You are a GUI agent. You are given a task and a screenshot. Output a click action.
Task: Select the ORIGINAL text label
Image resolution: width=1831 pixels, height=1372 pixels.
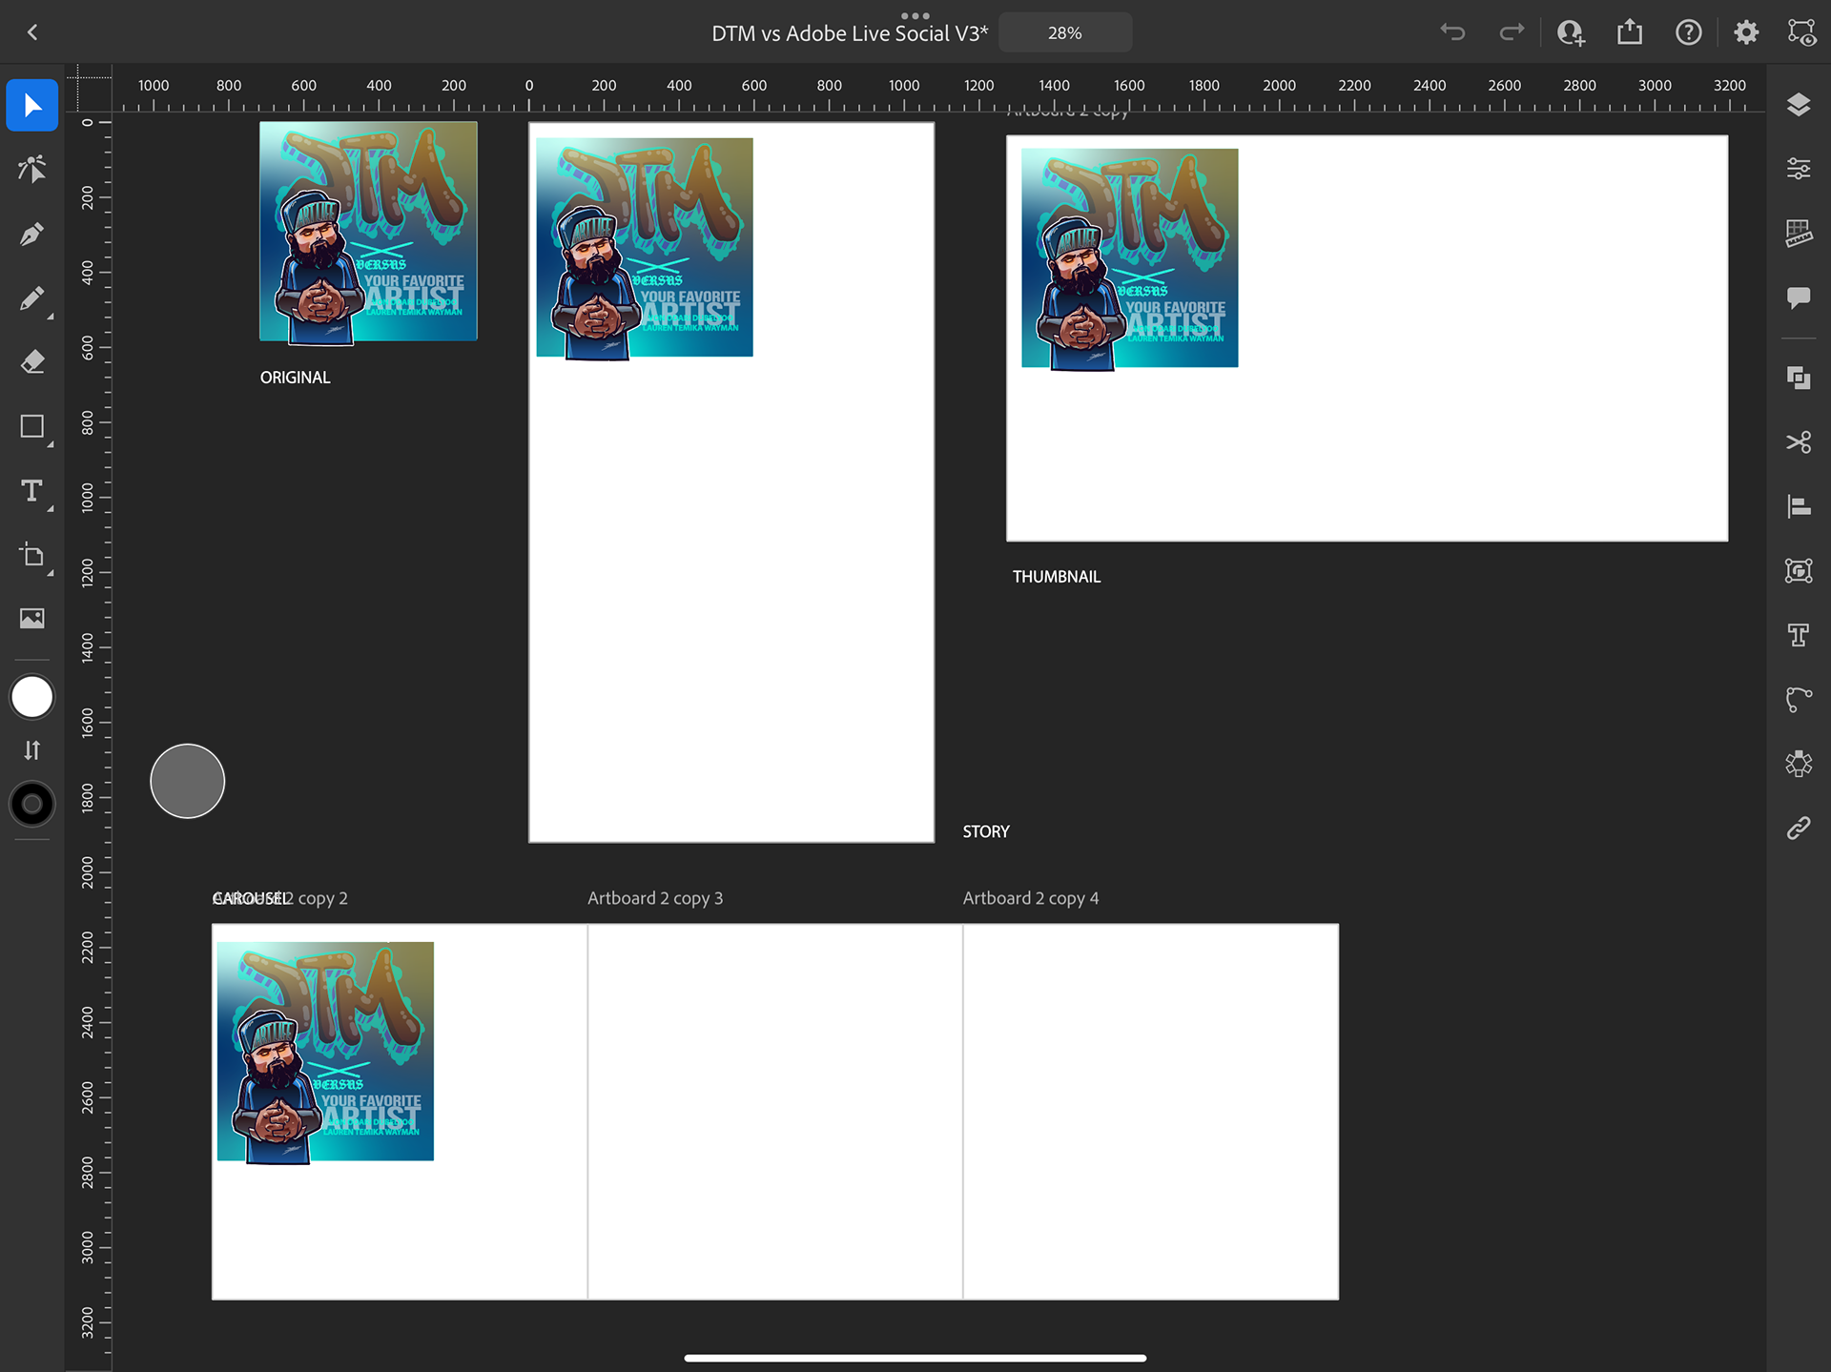296,378
